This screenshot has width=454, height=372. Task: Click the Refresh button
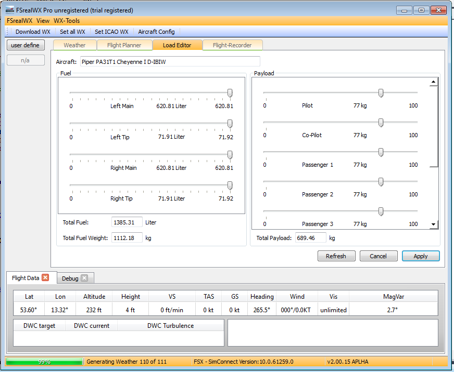pyautogui.click(x=336, y=256)
